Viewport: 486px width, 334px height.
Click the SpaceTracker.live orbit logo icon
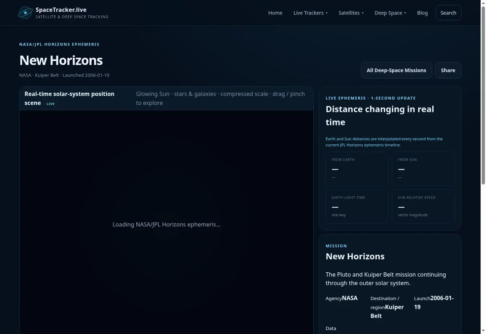click(26, 13)
